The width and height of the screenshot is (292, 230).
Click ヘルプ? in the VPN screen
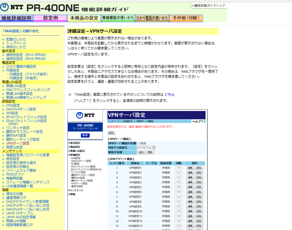click(198, 121)
